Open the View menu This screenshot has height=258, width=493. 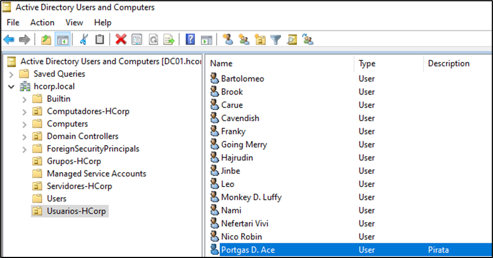click(x=74, y=23)
